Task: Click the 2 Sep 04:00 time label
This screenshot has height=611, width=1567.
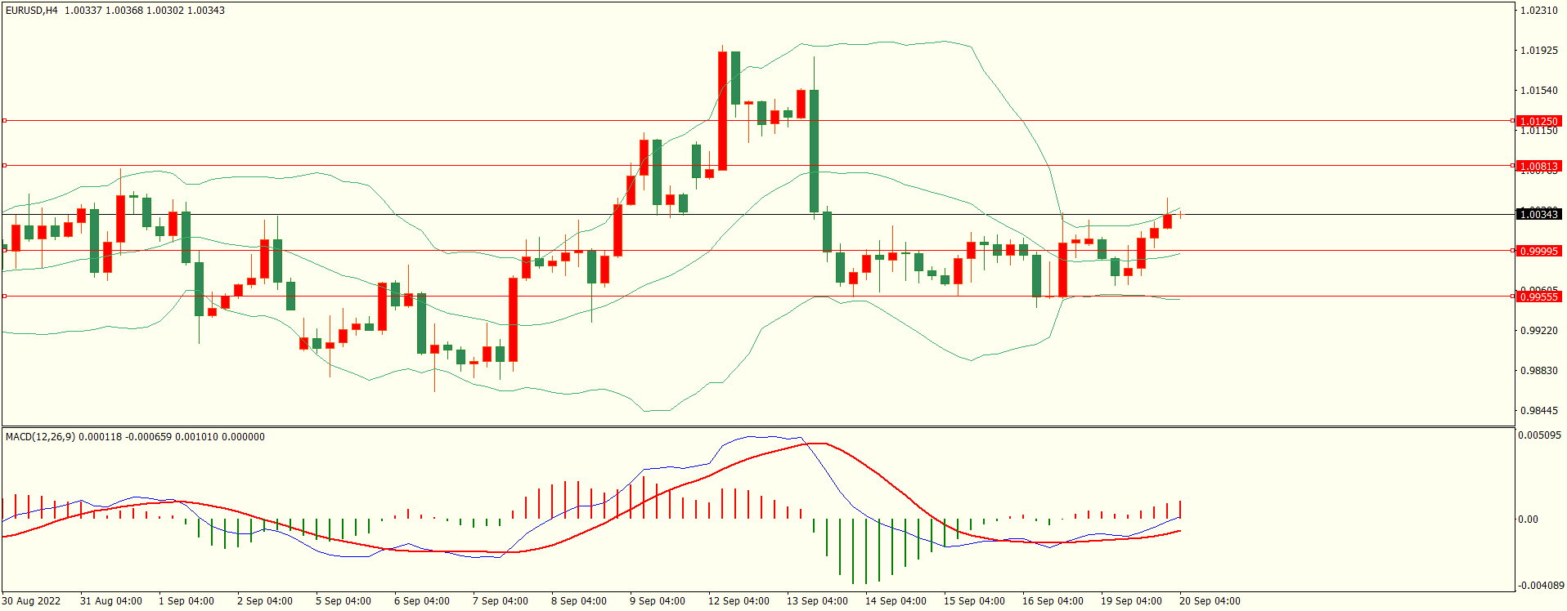Action: (x=264, y=601)
